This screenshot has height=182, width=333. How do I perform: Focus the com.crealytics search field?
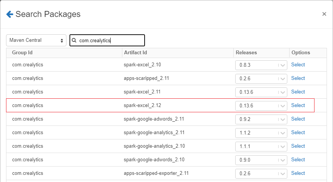pyautogui.click(x=107, y=40)
